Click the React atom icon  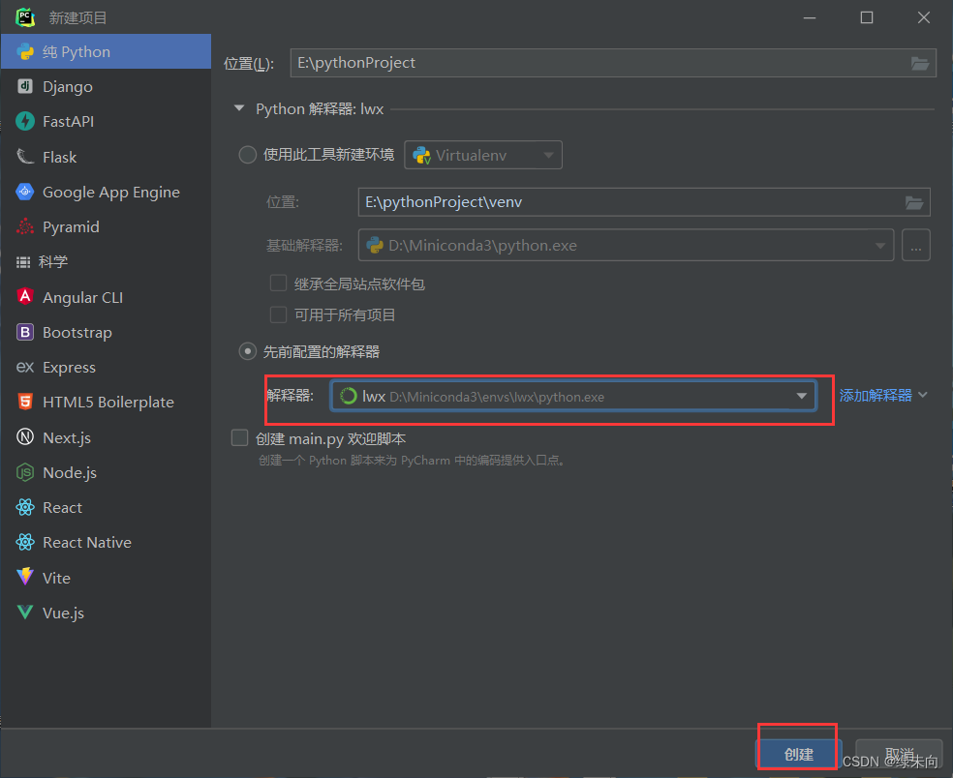pyautogui.click(x=25, y=507)
